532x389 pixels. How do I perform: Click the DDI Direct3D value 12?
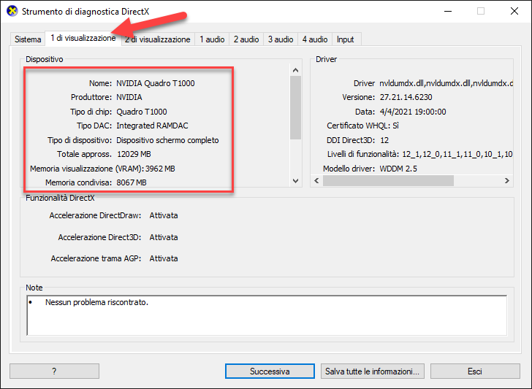[384, 140]
